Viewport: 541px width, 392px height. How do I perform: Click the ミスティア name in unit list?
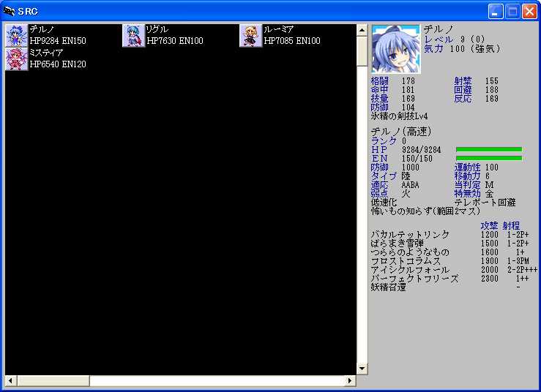tap(46, 53)
